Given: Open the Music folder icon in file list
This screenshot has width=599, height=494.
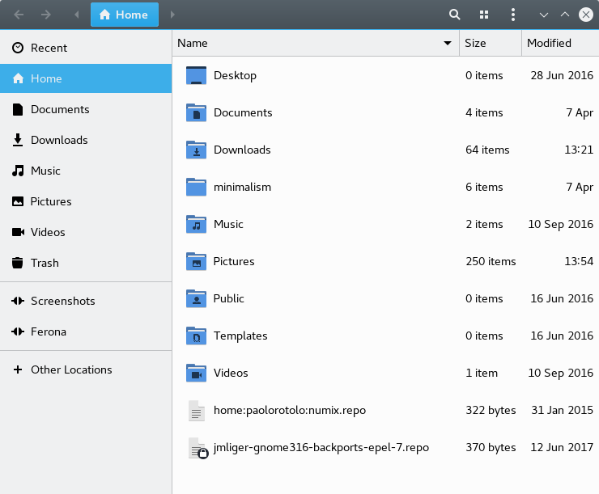Looking at the screenshot, I should click(x=197, y=224).
